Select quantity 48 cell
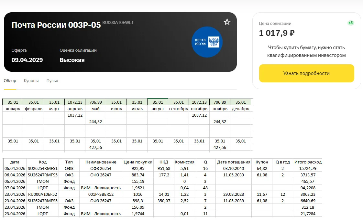The width and height of the screenshot is (363, 220). 205,188
